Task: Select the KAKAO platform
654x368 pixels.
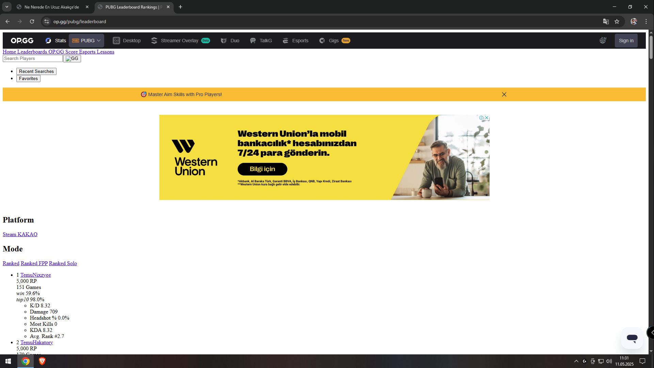Action: (x=28, y=234)
